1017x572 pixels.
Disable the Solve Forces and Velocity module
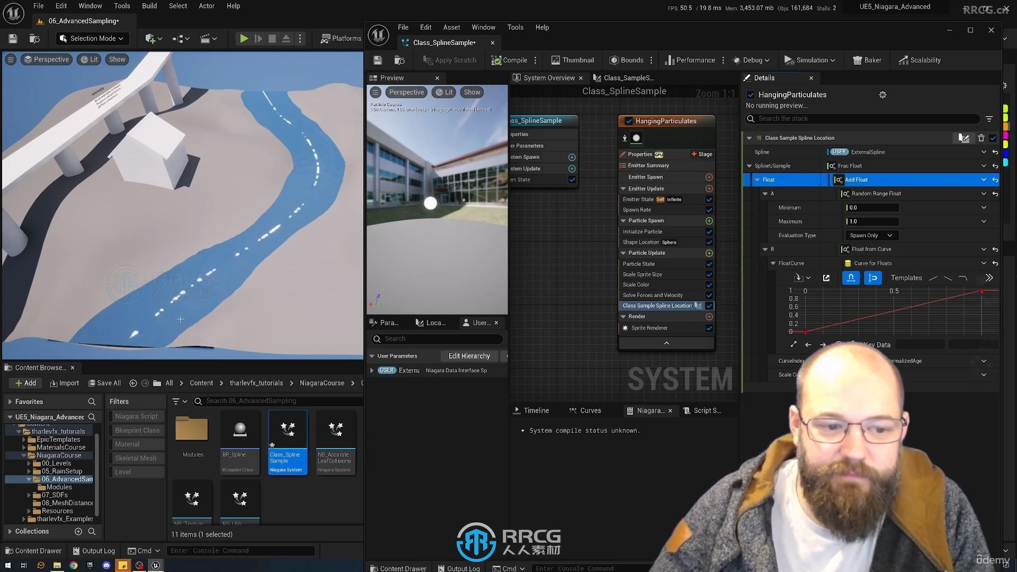(x=709, y=296)
